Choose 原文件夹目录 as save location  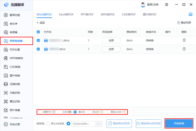coord(48,124)
